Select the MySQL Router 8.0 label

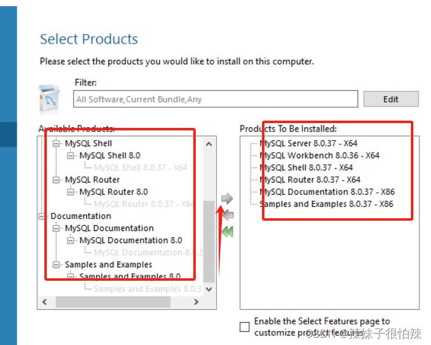pos(114,192)
